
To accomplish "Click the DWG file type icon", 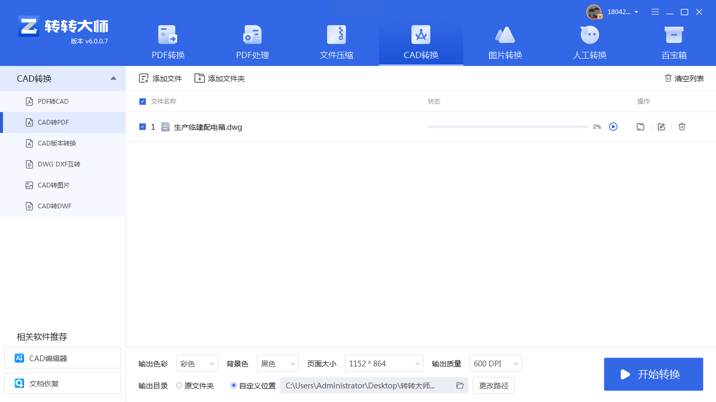I will (166, 127).
